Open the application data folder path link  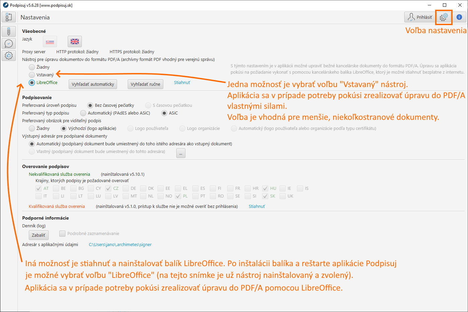pos(120,245)
